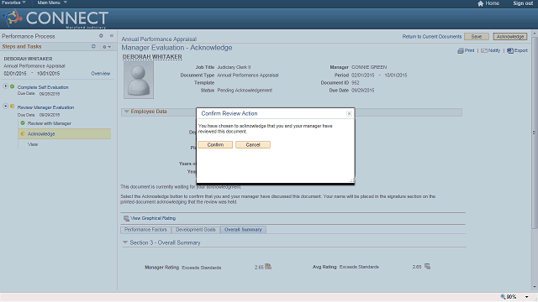Image resolution: width=538 pixels, height=302 pixels.
Task: Switch to Development Goals tab
Action: [196, 230]
